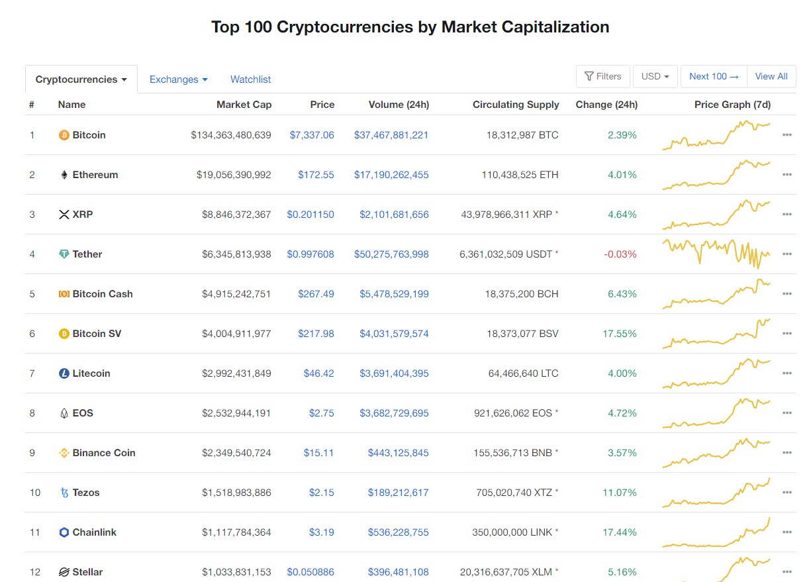Click the Top 100 Cryptocurrencies page heading
Screen dimensions: 811x582
[410, 27]
